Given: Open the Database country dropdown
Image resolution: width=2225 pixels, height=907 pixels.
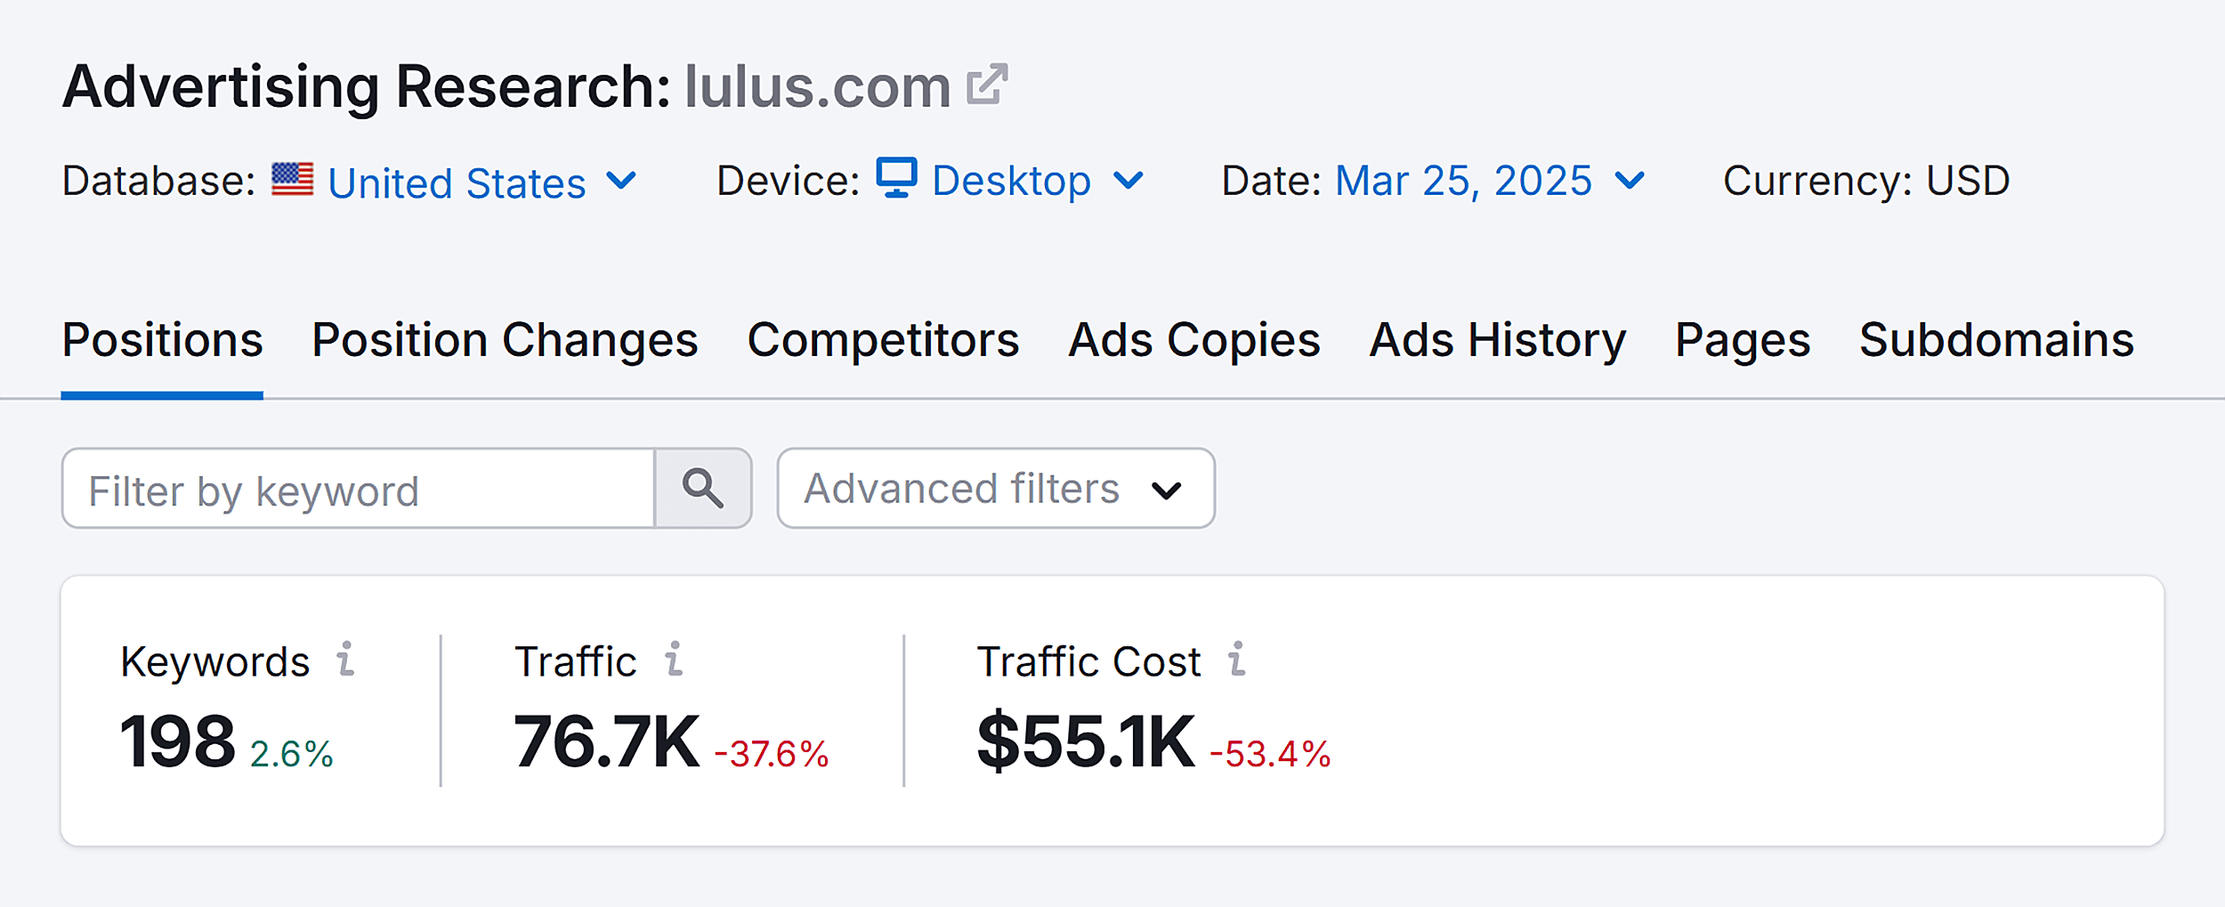Looking at the screenshot, I should click(623, 180).
